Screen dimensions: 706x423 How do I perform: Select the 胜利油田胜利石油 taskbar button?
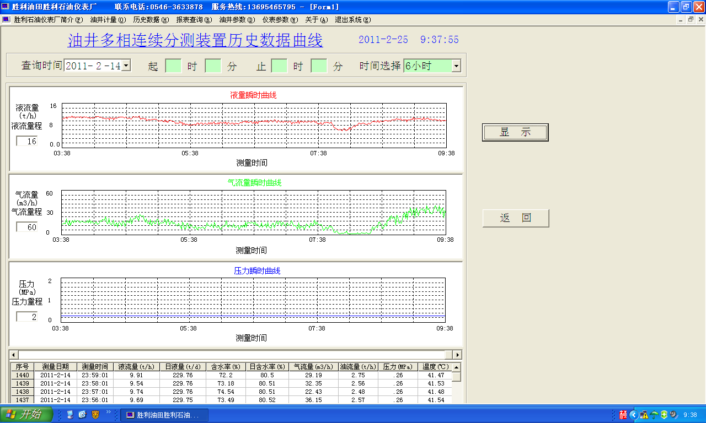point(164,415)
